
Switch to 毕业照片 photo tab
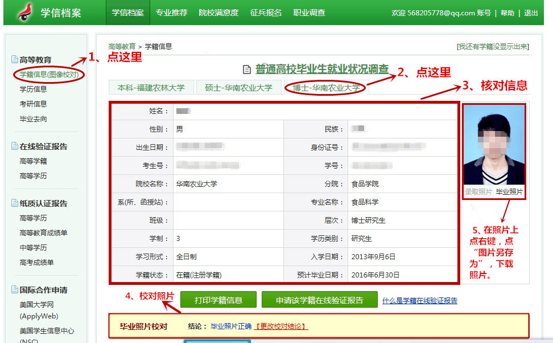[509, 192]
